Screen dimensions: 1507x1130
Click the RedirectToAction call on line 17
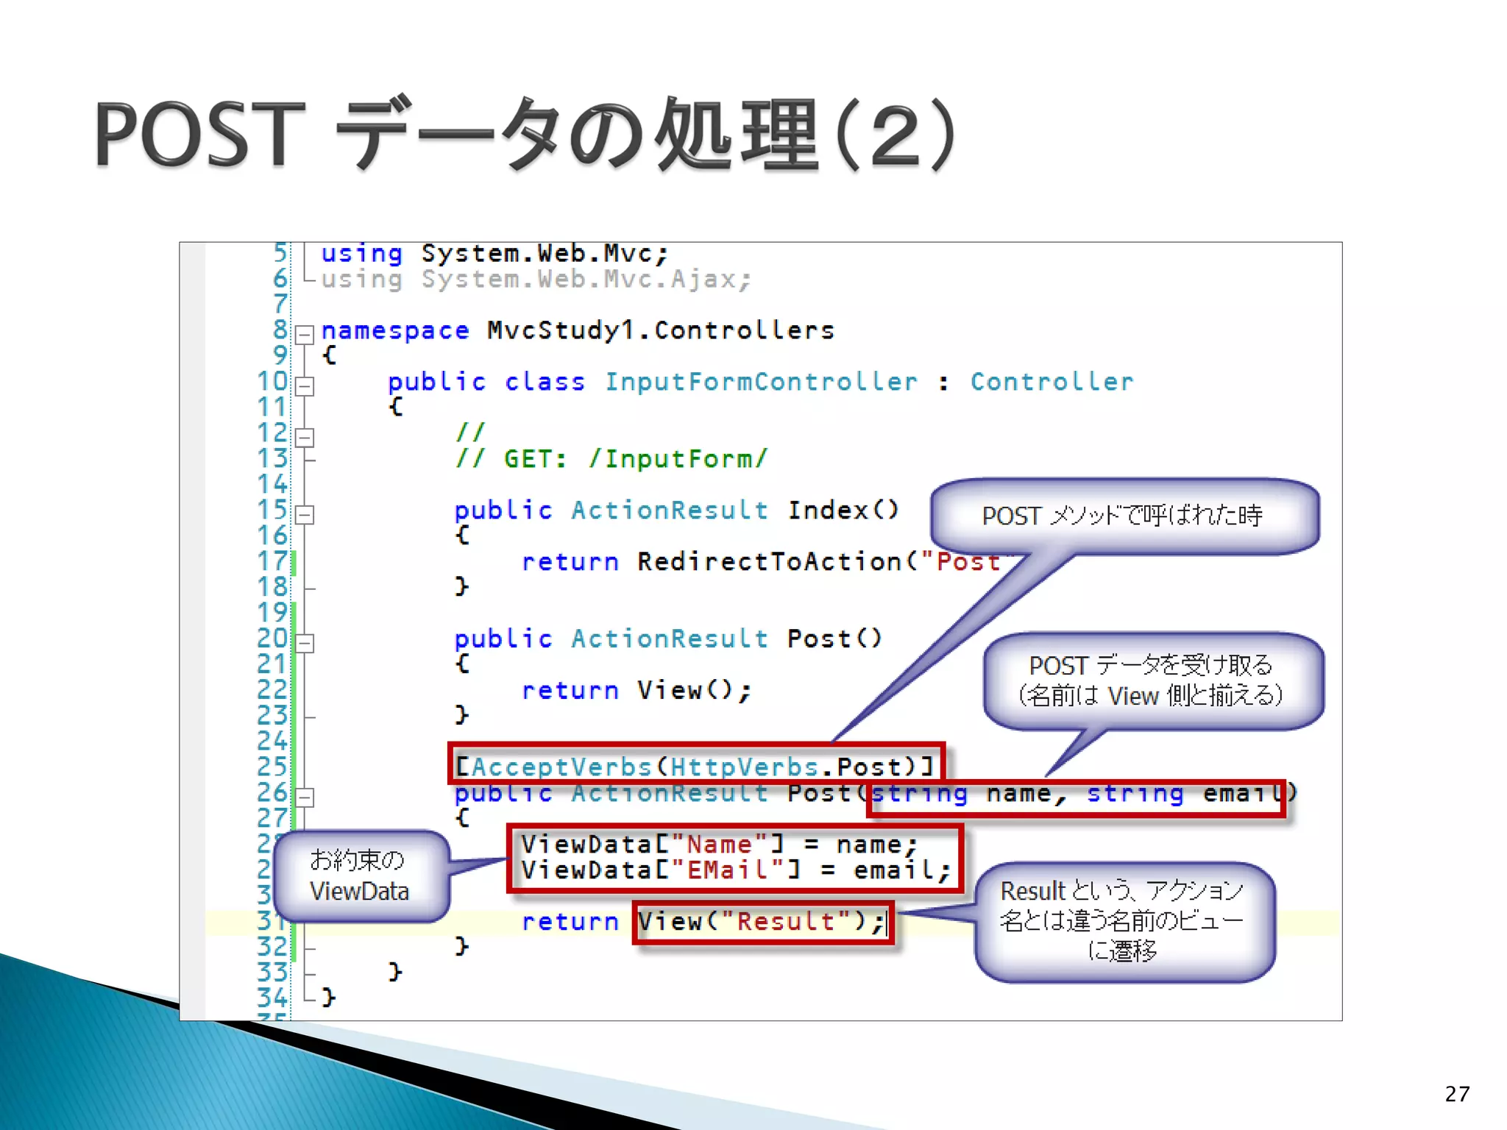pos(768,562)
